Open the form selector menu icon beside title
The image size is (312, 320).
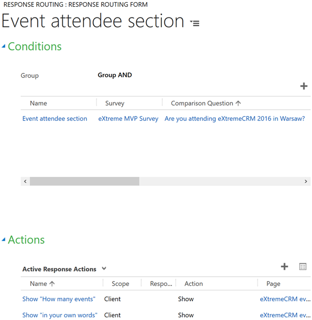pos(195,23)
